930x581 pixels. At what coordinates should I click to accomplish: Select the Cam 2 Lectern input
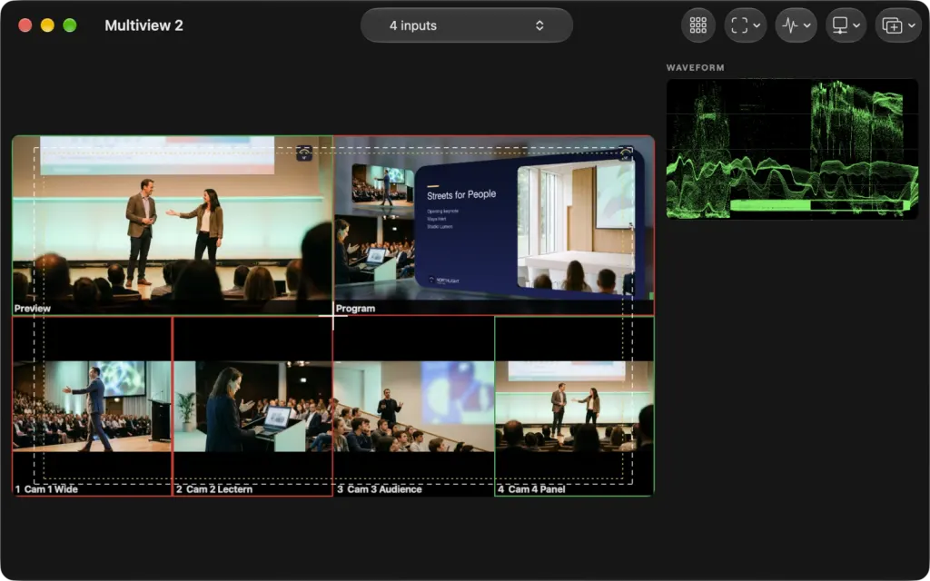pos(252,406)
